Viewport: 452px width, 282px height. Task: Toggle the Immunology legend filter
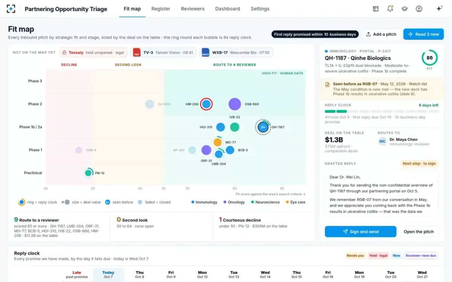pyautogui.click(x=204, y=202)
